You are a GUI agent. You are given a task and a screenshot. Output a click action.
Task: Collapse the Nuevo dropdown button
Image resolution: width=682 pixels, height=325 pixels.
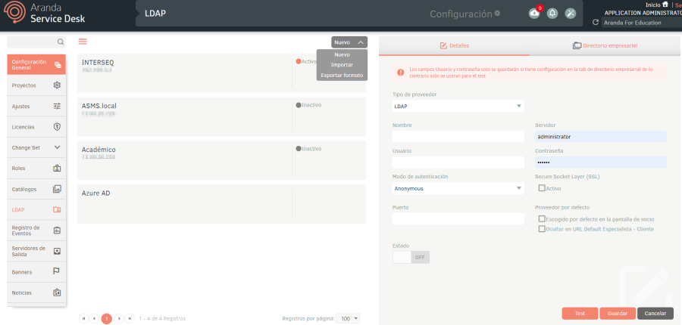[x=349, y=42]
